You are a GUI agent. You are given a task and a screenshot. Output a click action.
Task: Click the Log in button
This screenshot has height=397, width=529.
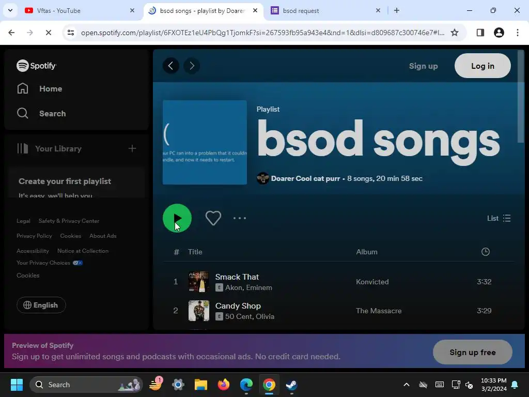483,66
